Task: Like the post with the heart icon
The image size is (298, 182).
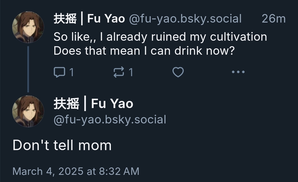Action: click(178, 72)
